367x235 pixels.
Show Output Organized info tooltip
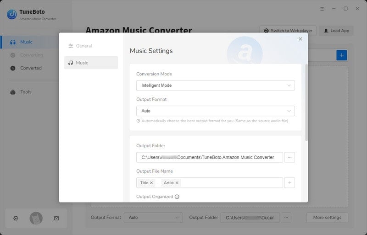(x=177, y=197)
